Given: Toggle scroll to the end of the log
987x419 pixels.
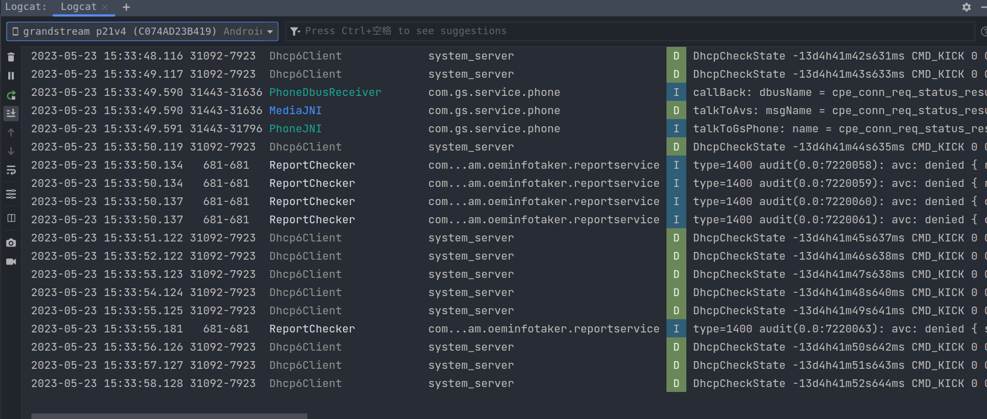Looking at the screenshot, I should click(11, 114).
